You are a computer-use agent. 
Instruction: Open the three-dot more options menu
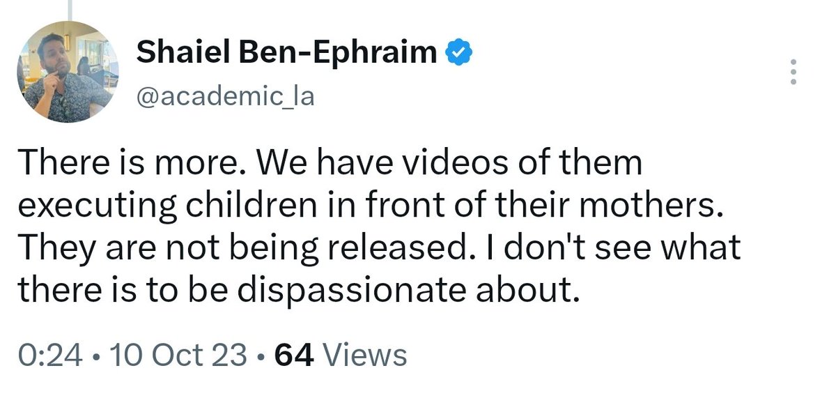791,72
